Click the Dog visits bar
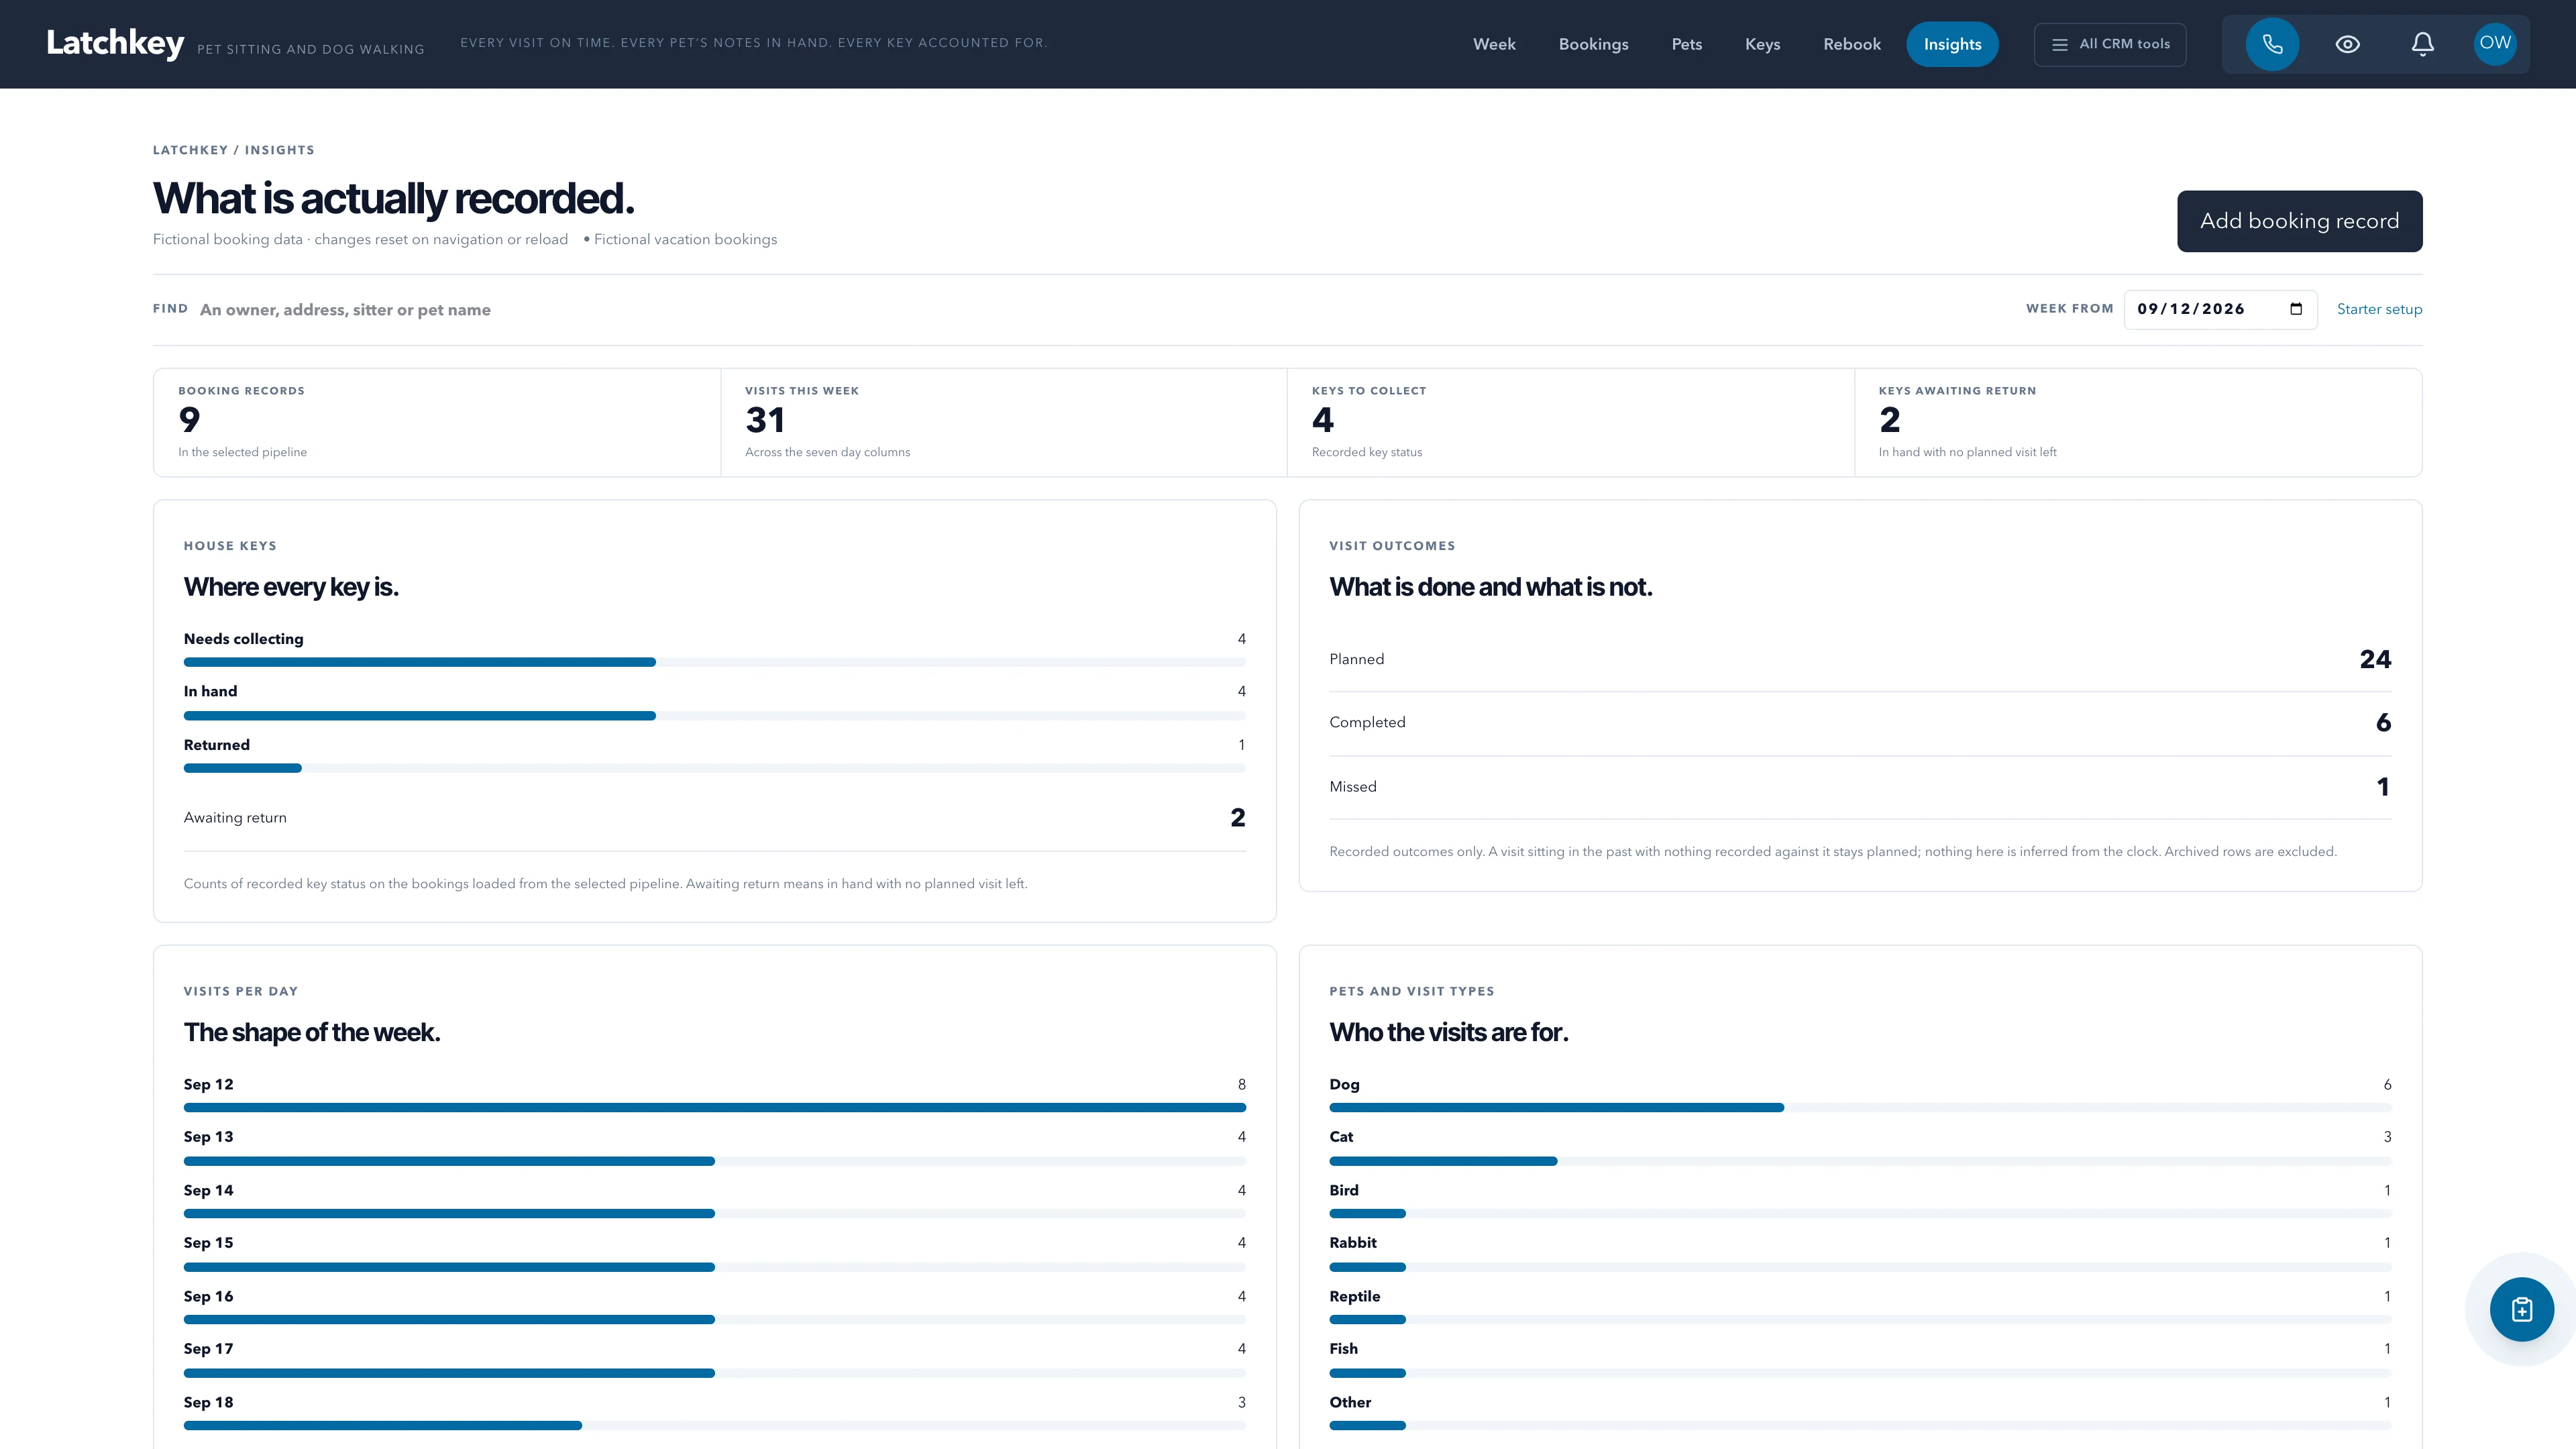This screenshot has width=2576, height=1449. pyautogui.click(x=1860, y=1107)
